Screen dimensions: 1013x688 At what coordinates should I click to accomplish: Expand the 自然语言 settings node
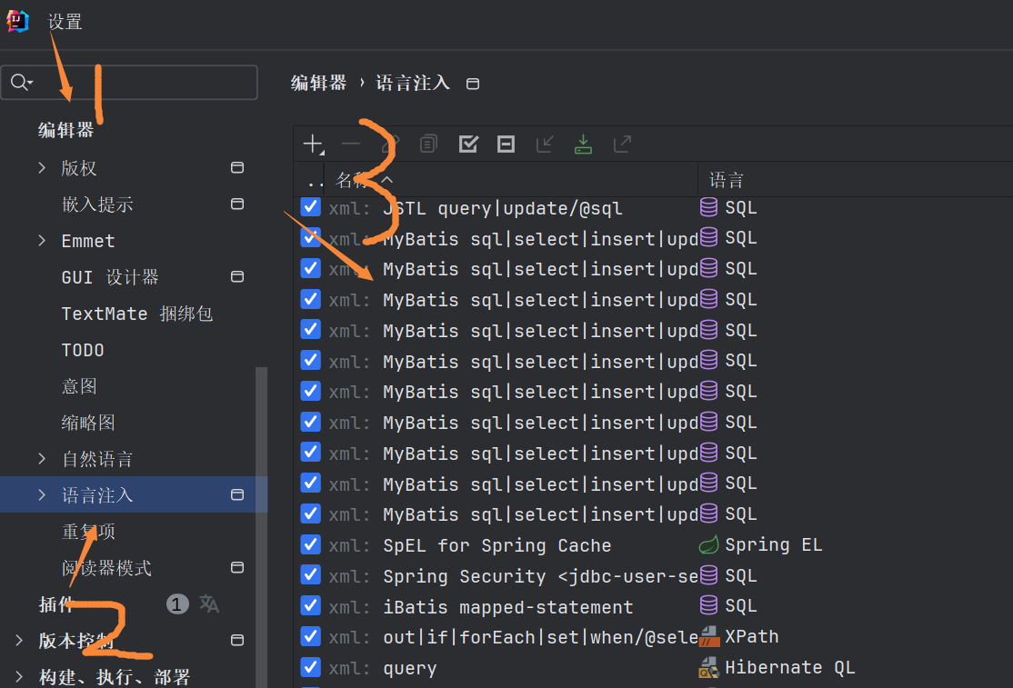42,459
